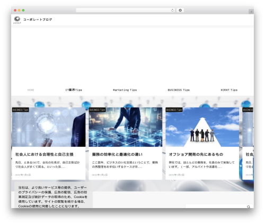Open a new browser tab with the plus button
This screenshot has height=224, width=265.
click(x=251, y=12)
